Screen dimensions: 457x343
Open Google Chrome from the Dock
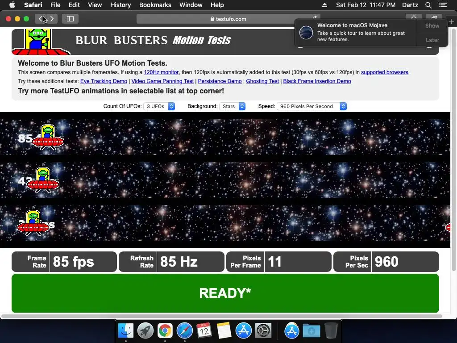(x=165, y=331)
